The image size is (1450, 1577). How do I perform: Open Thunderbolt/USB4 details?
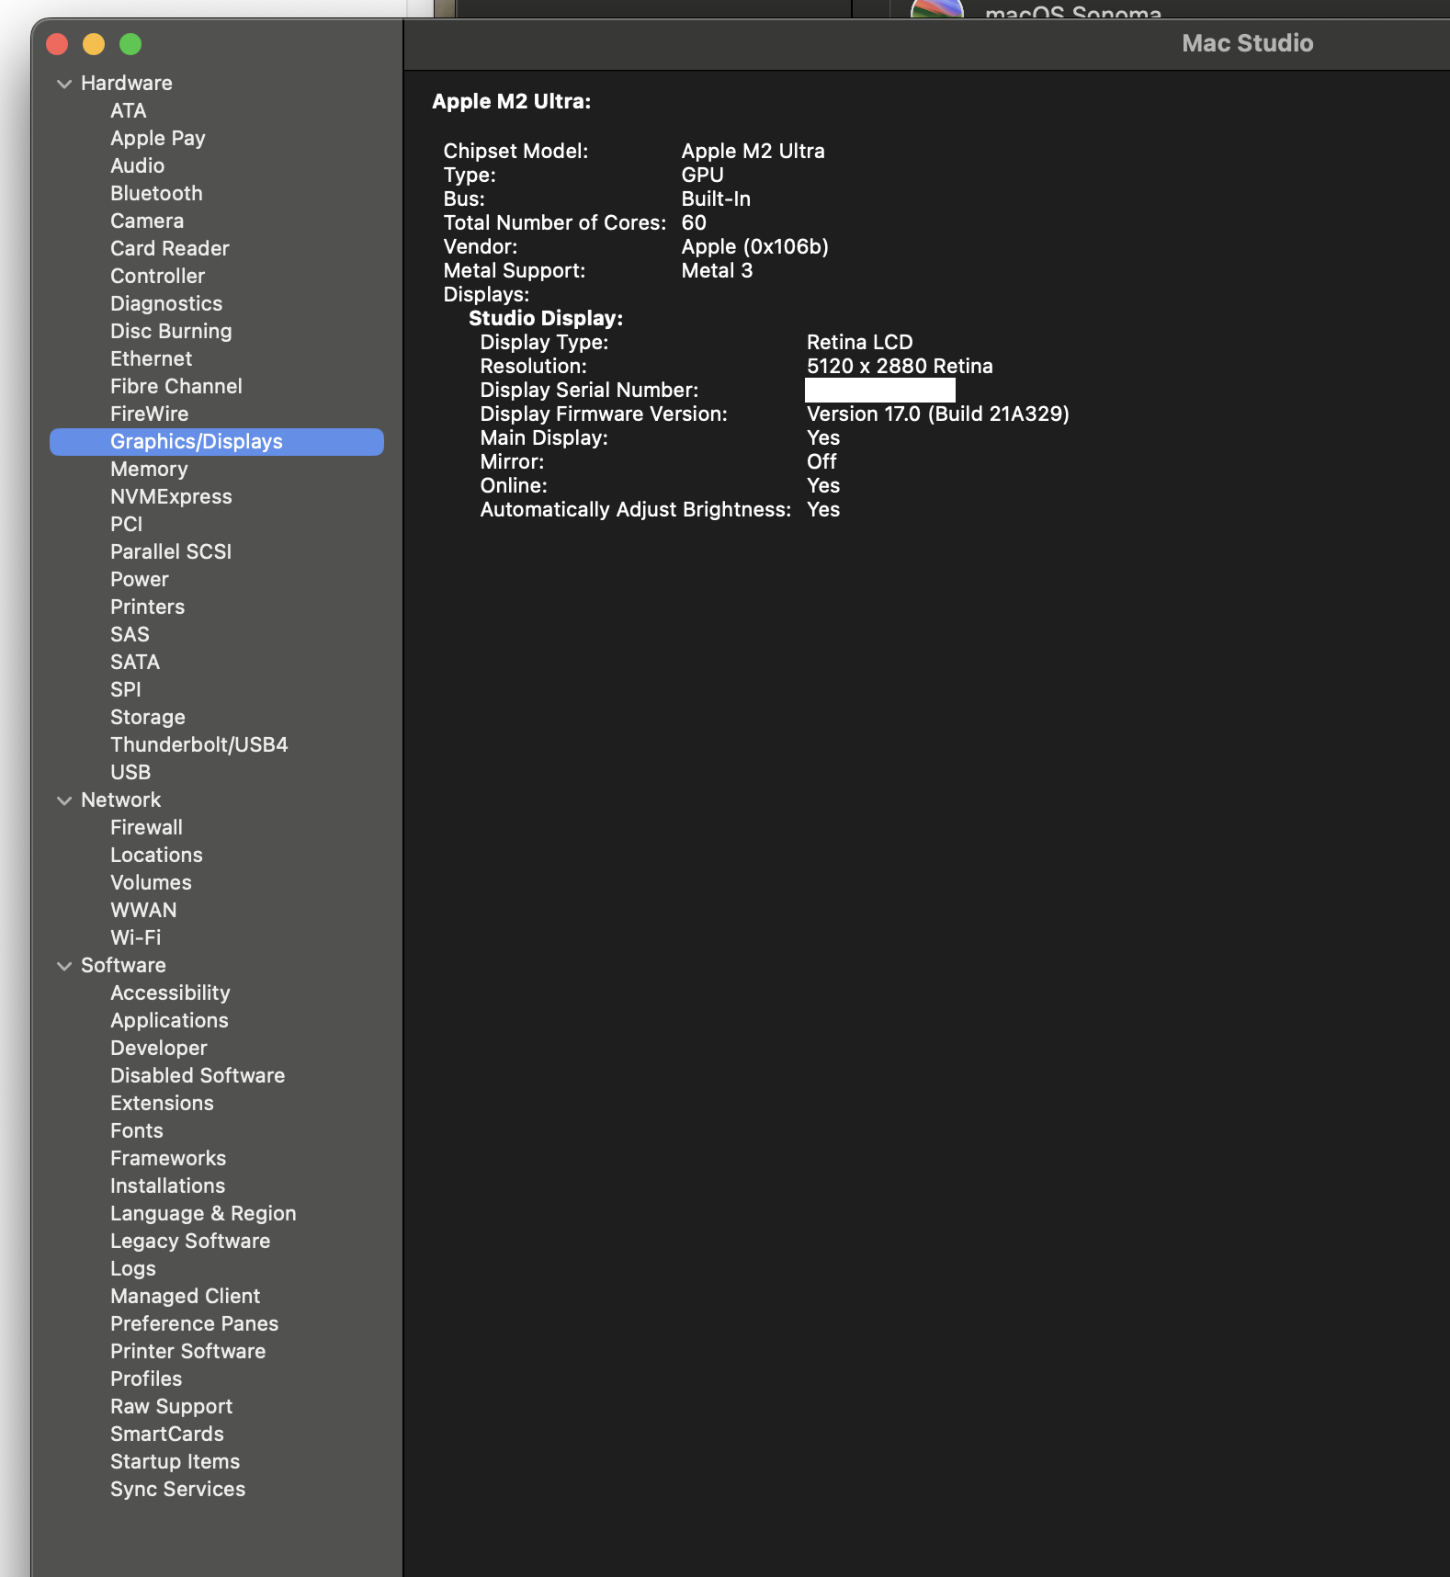pyautogui.click(x=199, y=744)
